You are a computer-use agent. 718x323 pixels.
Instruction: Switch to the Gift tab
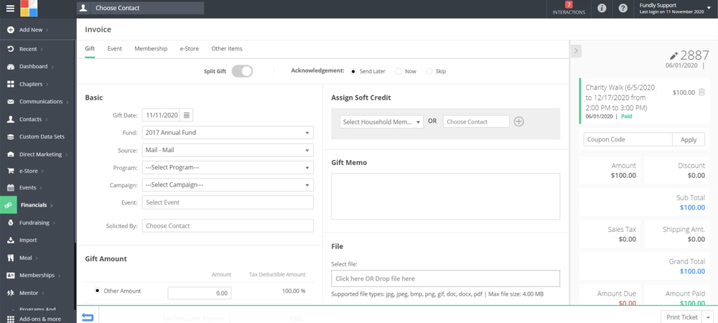(x=90, y=49)
